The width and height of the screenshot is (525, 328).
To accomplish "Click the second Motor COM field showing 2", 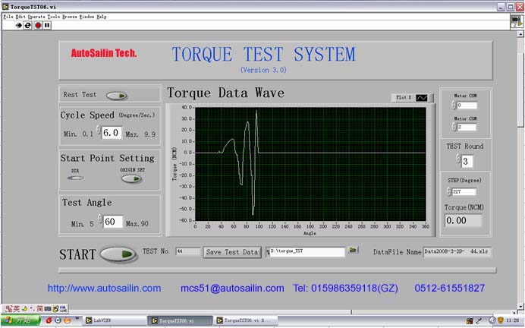I will point(467,128).
